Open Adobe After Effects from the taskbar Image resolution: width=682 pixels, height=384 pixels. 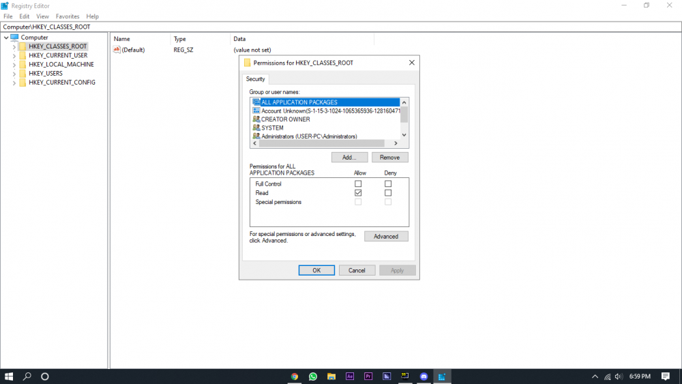(x=350, y=376)
